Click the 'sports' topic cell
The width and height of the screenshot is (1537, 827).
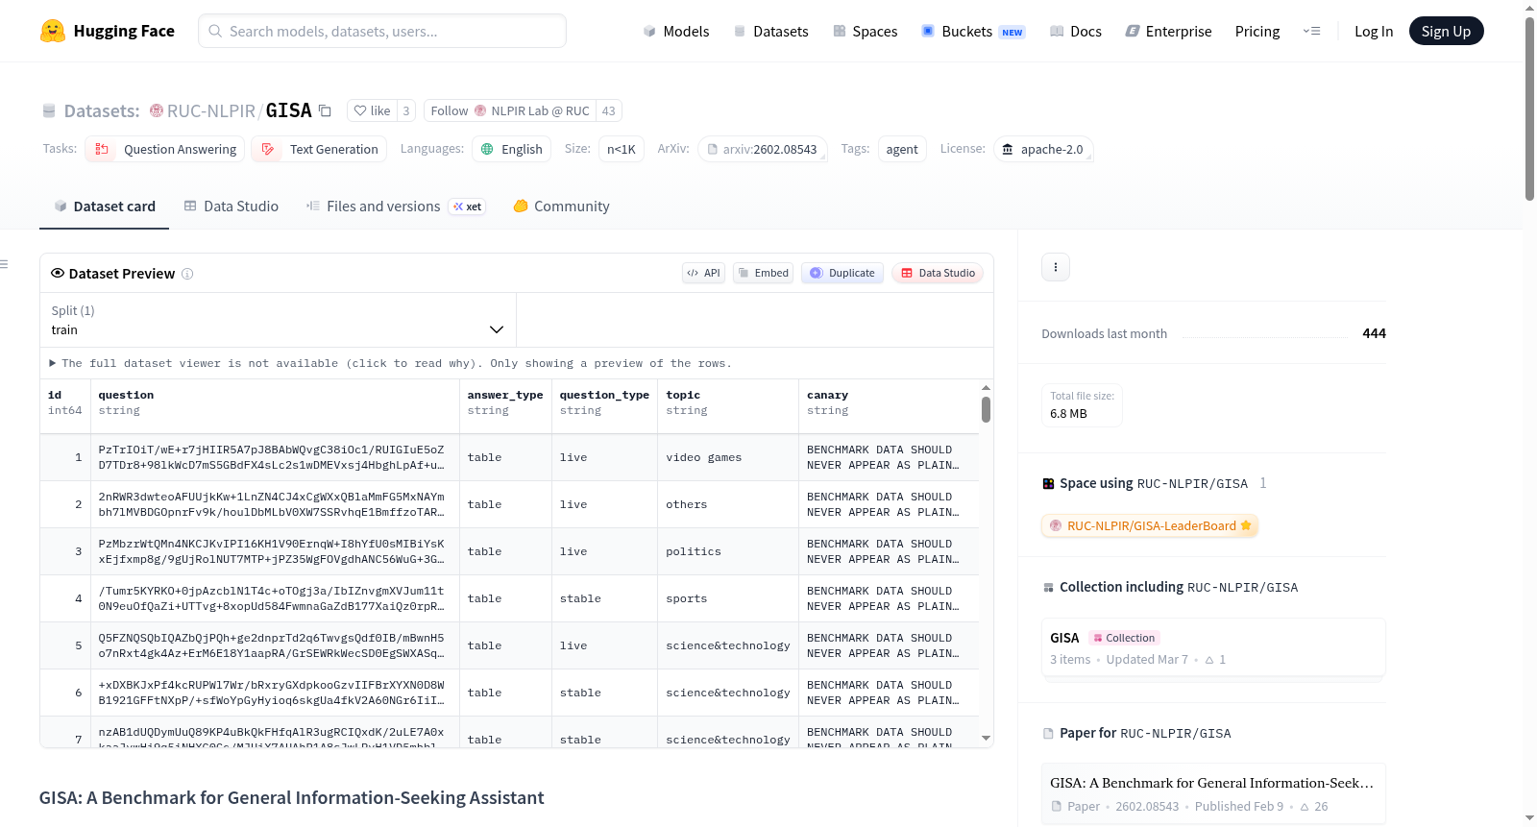(x=728, y=598)
